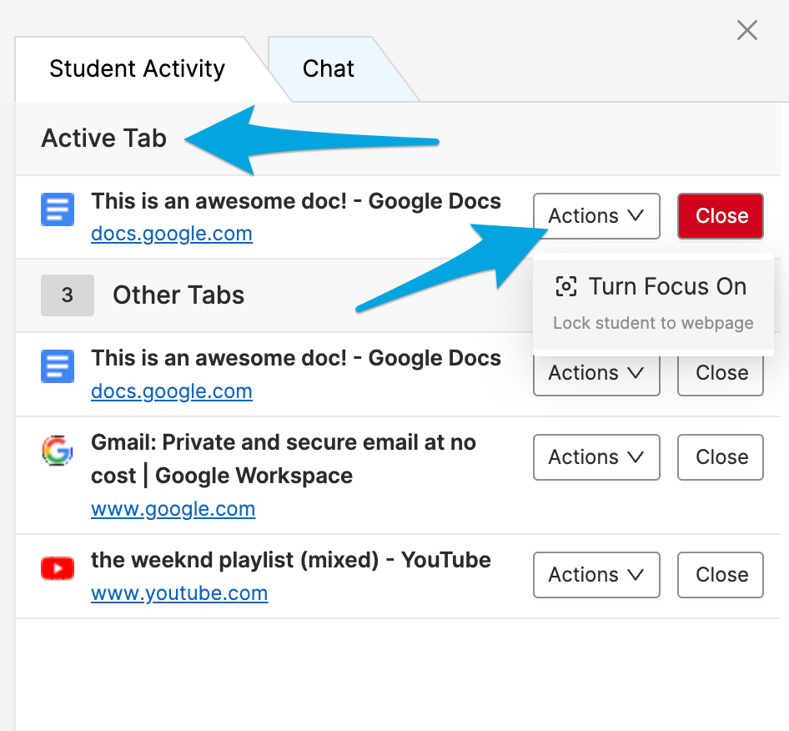Click the focus crosshair icon beside Turn Focus On
This screenshot has width=789, height=731.
(x=566, y=286)
